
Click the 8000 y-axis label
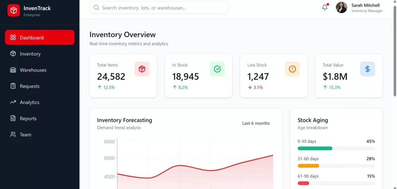pos(109,141)
